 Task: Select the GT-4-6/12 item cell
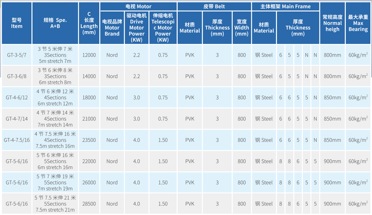point(17,97)
